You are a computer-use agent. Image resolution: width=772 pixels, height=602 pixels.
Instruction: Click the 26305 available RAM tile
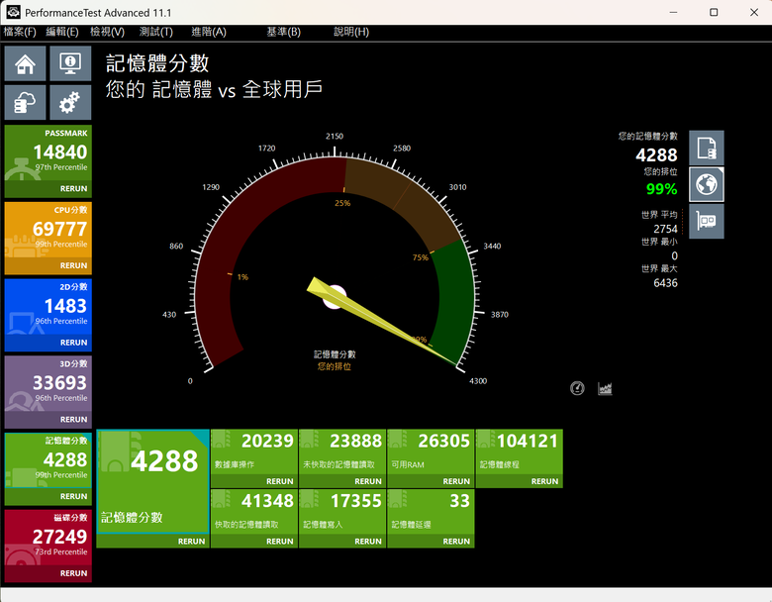[431, 451]
